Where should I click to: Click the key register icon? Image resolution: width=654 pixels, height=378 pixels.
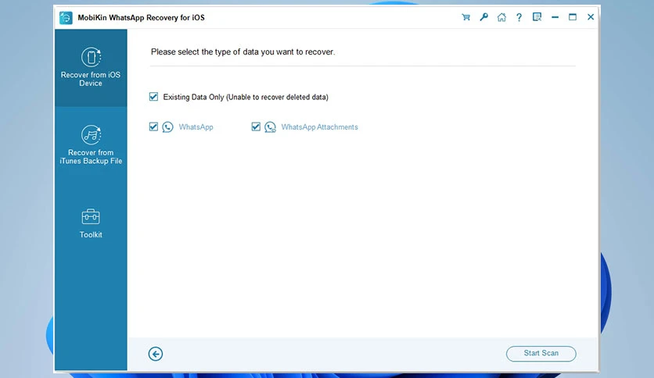coord(483,17)
